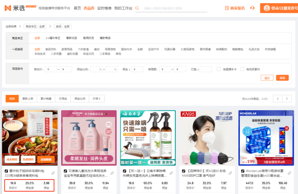The image size is (298, 194).
Task: Click Douyin icon beside 蜀中桃子姐 title
Action: tap(6, 171)
